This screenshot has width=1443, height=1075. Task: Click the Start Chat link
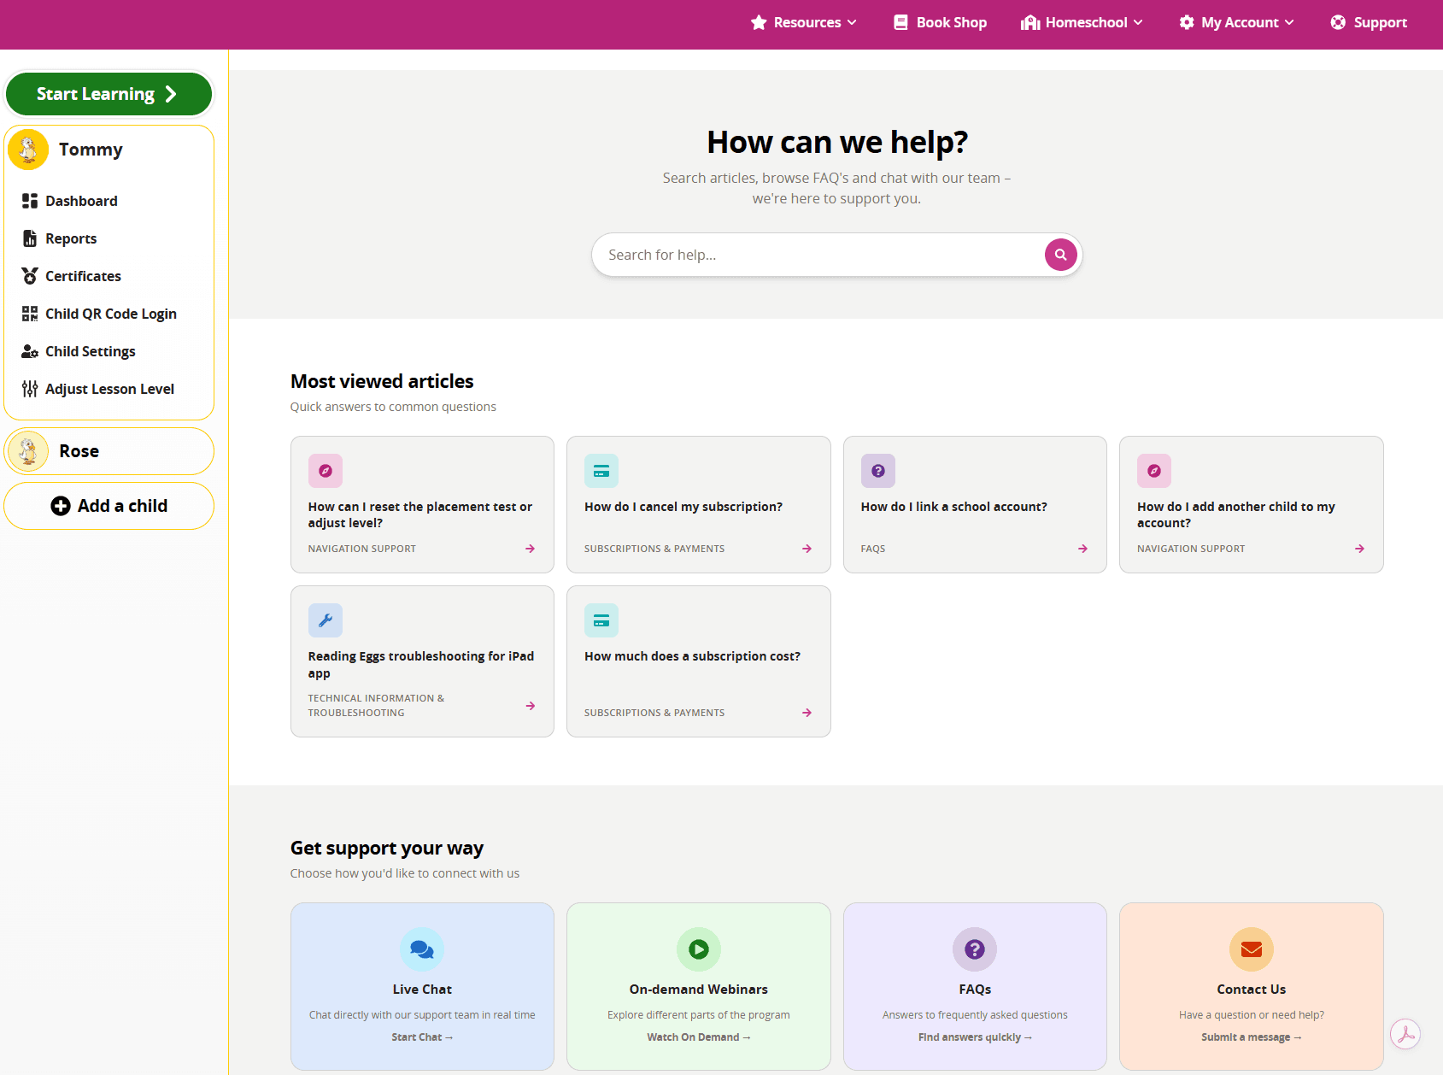422,1037
